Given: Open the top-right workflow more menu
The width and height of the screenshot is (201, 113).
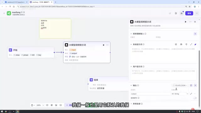Looking at the screenshot, I should (x=197, y=13).
